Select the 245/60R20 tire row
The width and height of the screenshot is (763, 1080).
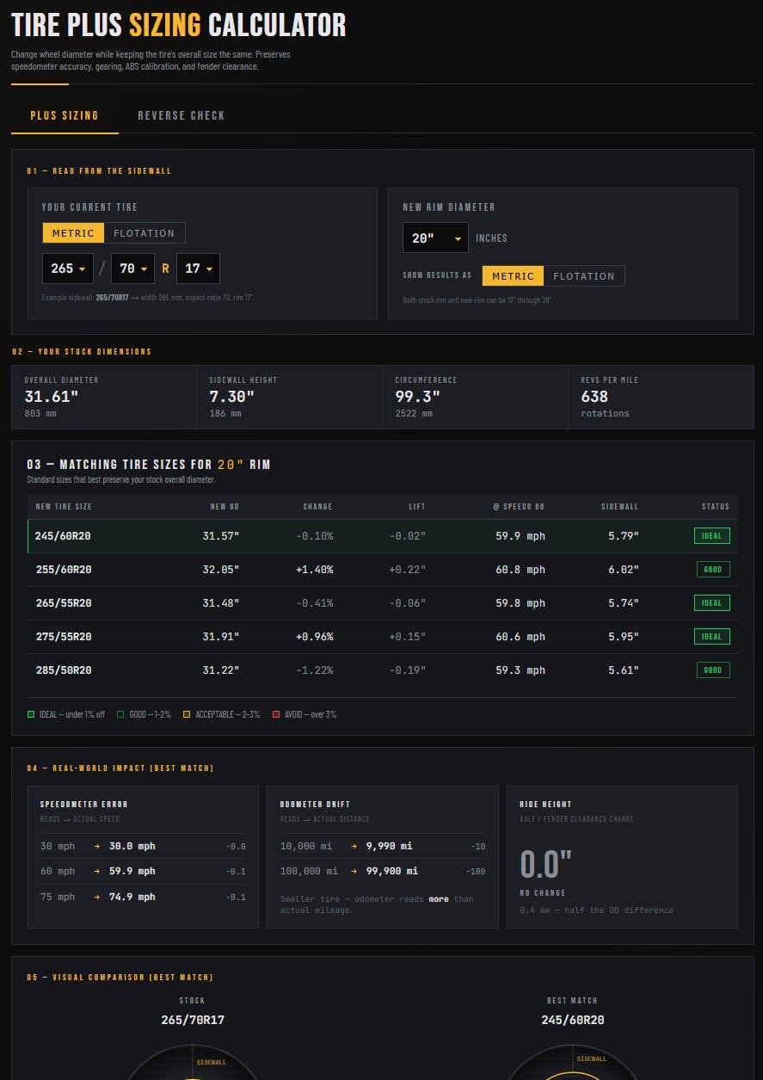pos(383,536)
